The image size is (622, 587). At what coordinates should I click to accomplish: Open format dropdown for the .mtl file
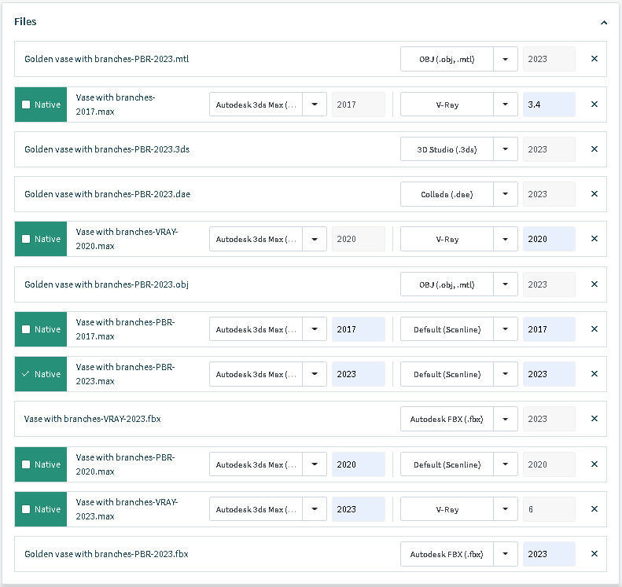(506, 59)
